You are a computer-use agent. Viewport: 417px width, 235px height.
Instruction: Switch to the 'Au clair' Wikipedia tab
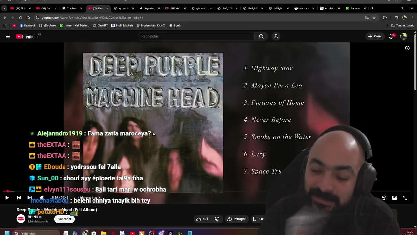pyautogui.click(x=330, y=8)
